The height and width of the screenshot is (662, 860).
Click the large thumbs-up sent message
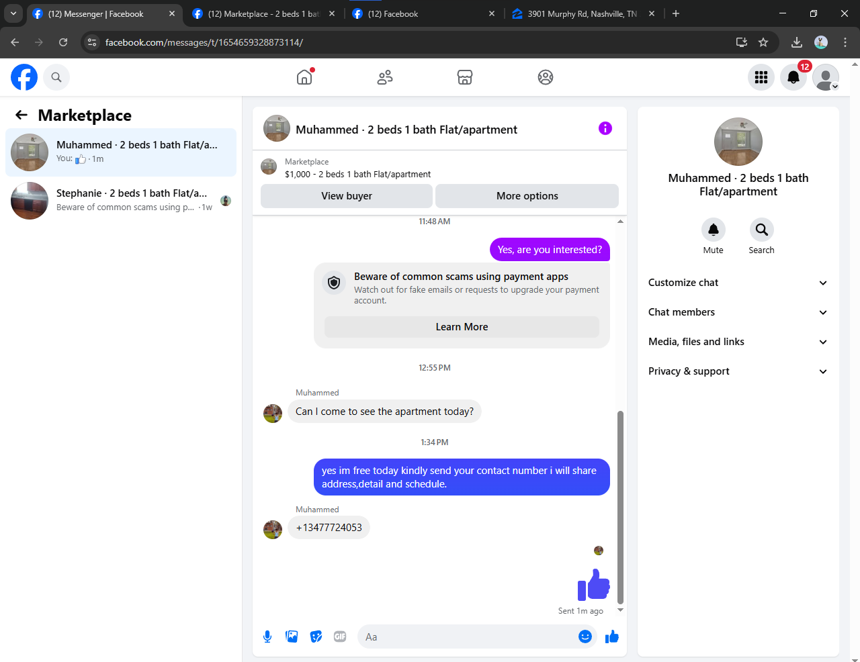click(594, 584)
